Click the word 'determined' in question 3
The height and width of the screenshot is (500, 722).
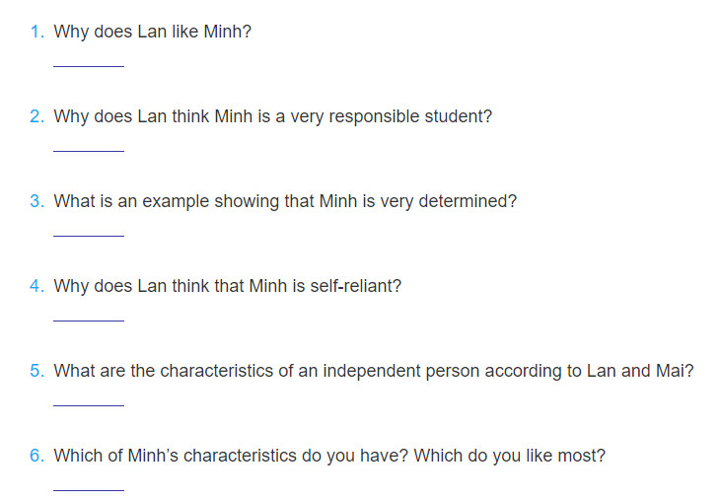pyautogui.click(x=468, y=201)
